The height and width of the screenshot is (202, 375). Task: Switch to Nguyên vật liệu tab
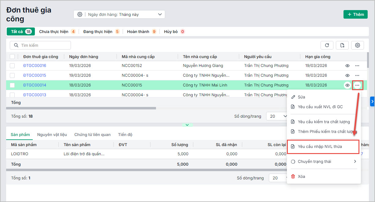click(x=52, y=134)
